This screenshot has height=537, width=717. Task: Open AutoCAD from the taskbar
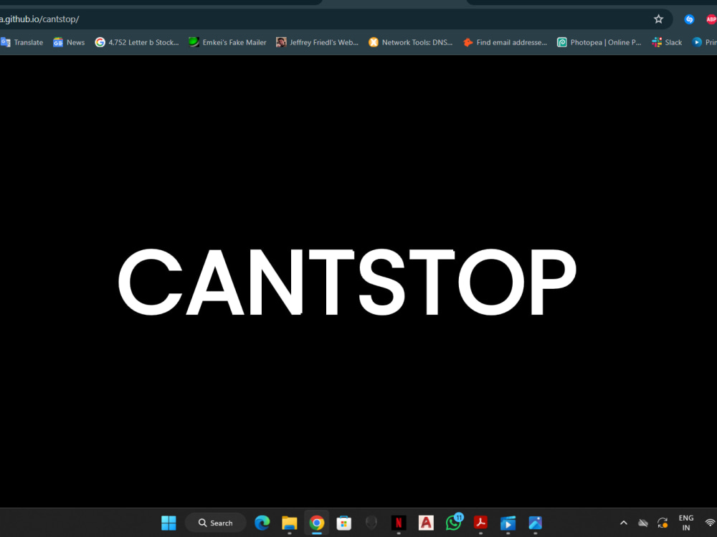pos(426,523)
